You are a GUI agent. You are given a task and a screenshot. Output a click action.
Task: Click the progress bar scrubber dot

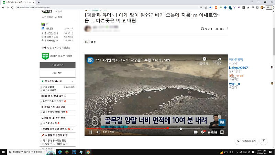coord(168,128)
